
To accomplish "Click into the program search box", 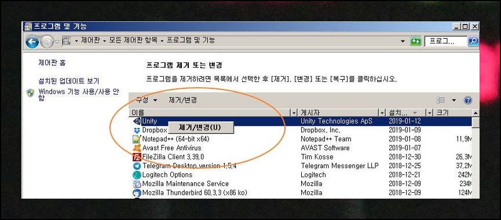I will (x=446, y=41).
